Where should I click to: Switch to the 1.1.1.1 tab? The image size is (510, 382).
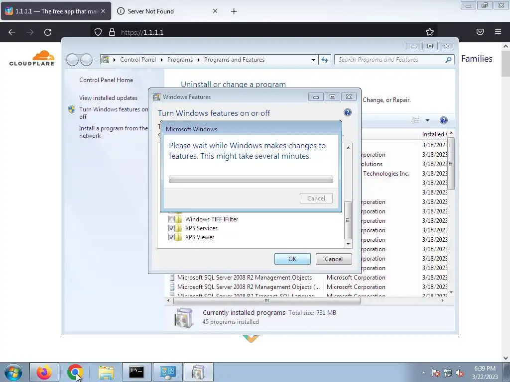pos(56,11)
